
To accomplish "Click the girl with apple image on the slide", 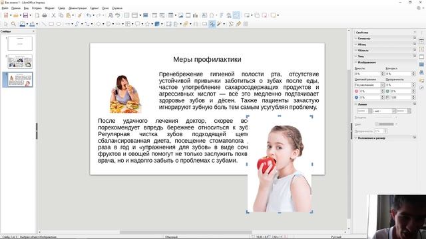I will (x=280, y=164).
